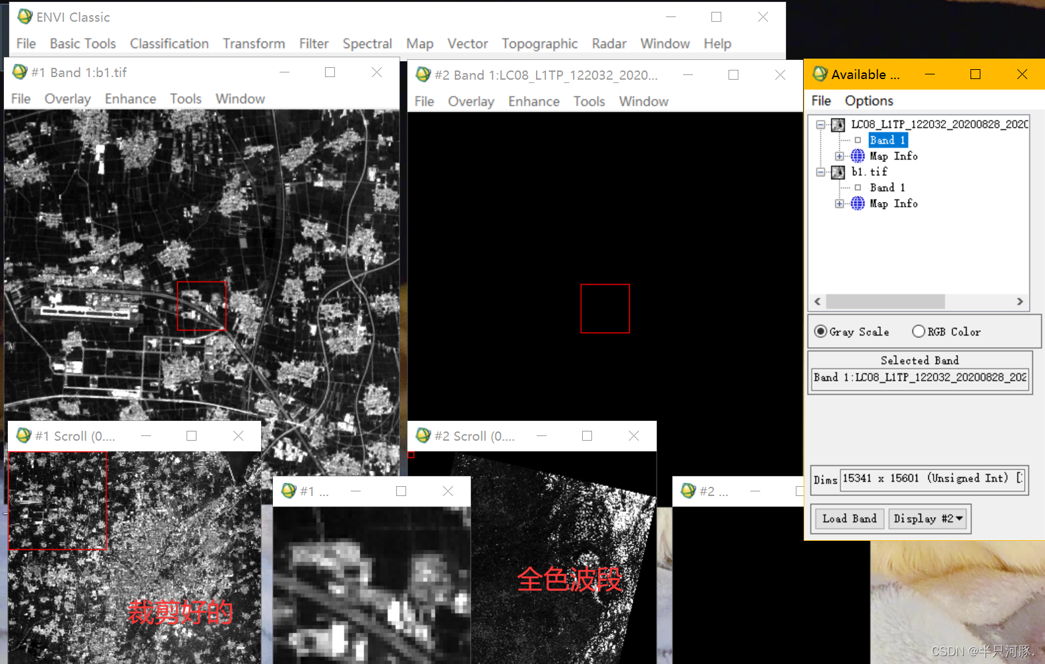Viewport: 1045px width, 664px height.
Task: Open Tools menu in #2 display window
Action: click(x=589, y=101)
